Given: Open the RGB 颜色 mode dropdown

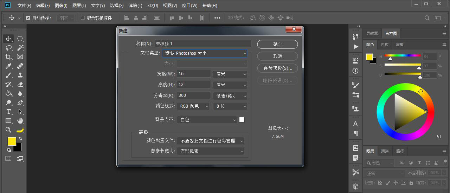Looking at the screenshot, I should 193,106.
